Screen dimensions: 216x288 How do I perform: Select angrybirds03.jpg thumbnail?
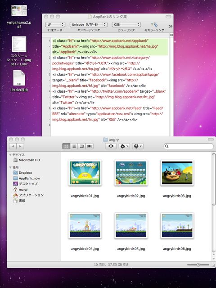(177, 173)
